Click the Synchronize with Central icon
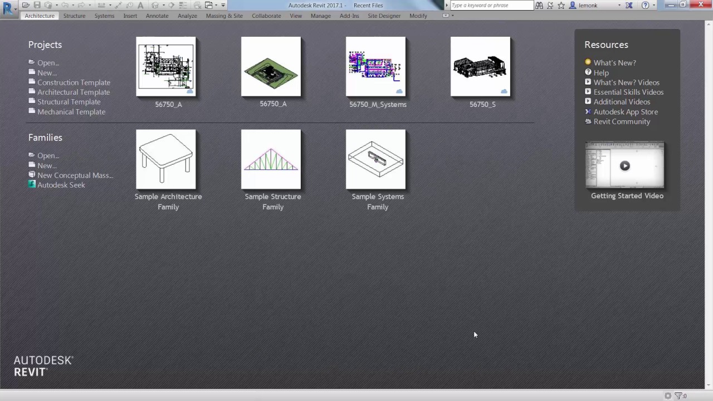The height and width of the screenshot is (401, 713). point(48,5)
